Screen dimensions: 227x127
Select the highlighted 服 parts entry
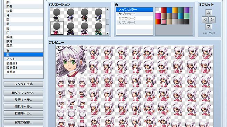(24, 54)
